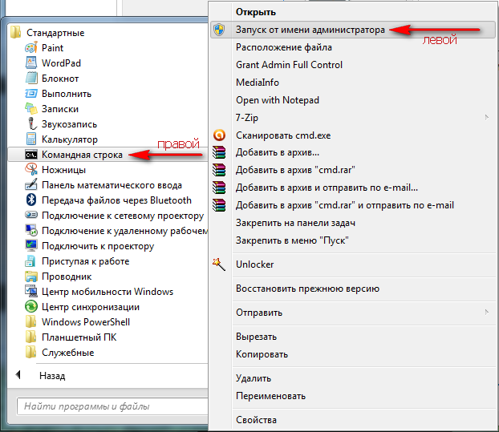Click the Paint program icon
499x432 pixels.
click(x=32, y=48)
